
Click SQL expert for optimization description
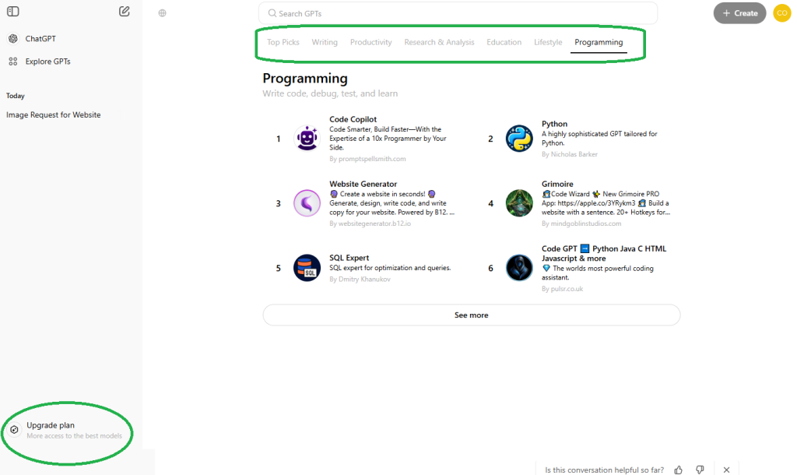pyautogui.click(x=390, y=268)
